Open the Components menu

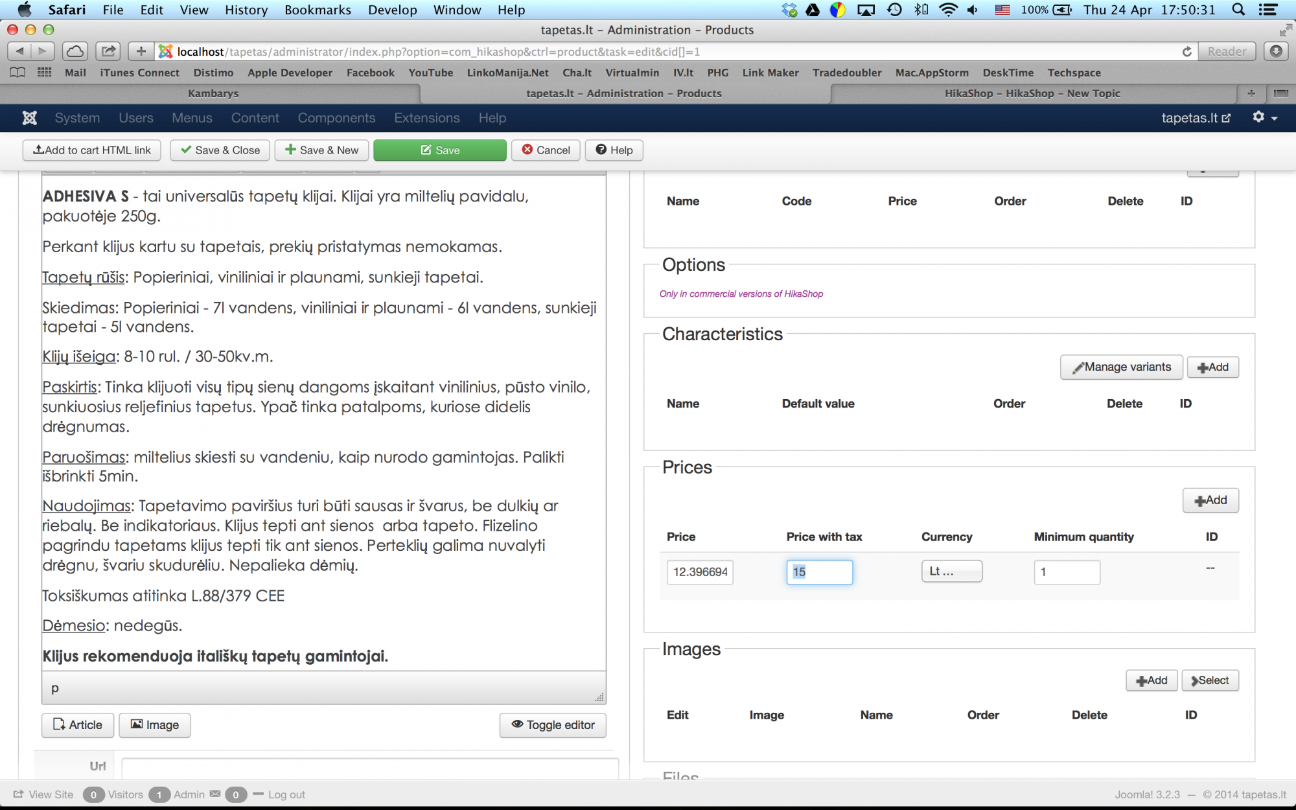pyautogui.click(x=336, y=118)
